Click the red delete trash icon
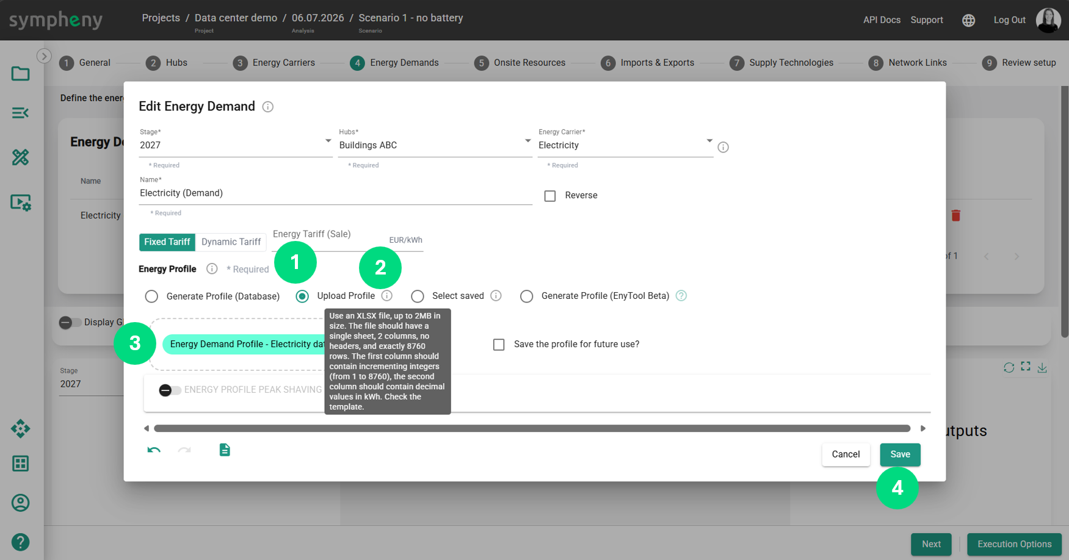 click(956, 215)
